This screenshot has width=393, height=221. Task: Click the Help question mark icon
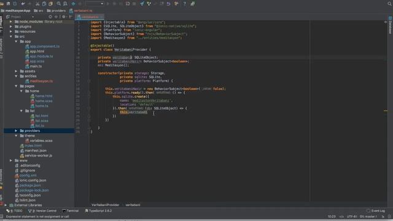pyautogui.click(x=185, y=4)
